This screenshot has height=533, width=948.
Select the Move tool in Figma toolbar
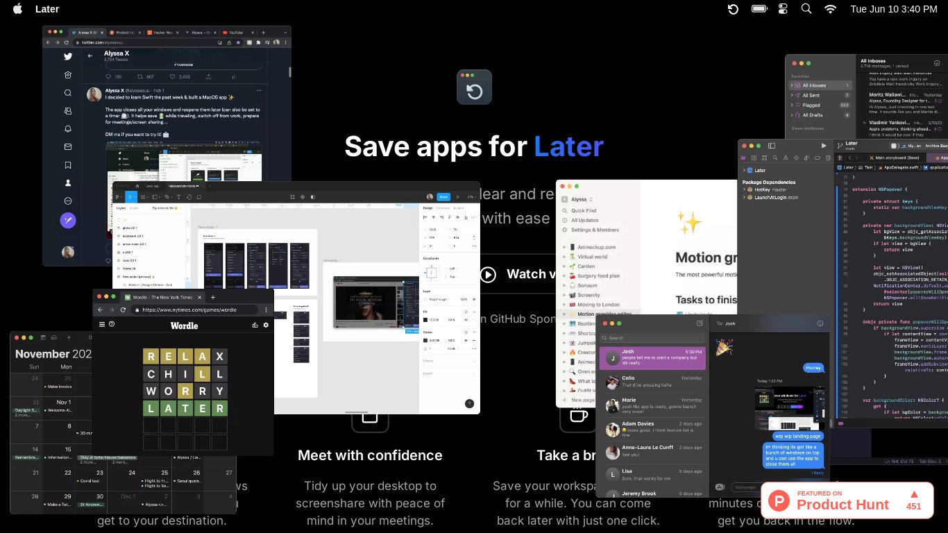click(130, 197)
